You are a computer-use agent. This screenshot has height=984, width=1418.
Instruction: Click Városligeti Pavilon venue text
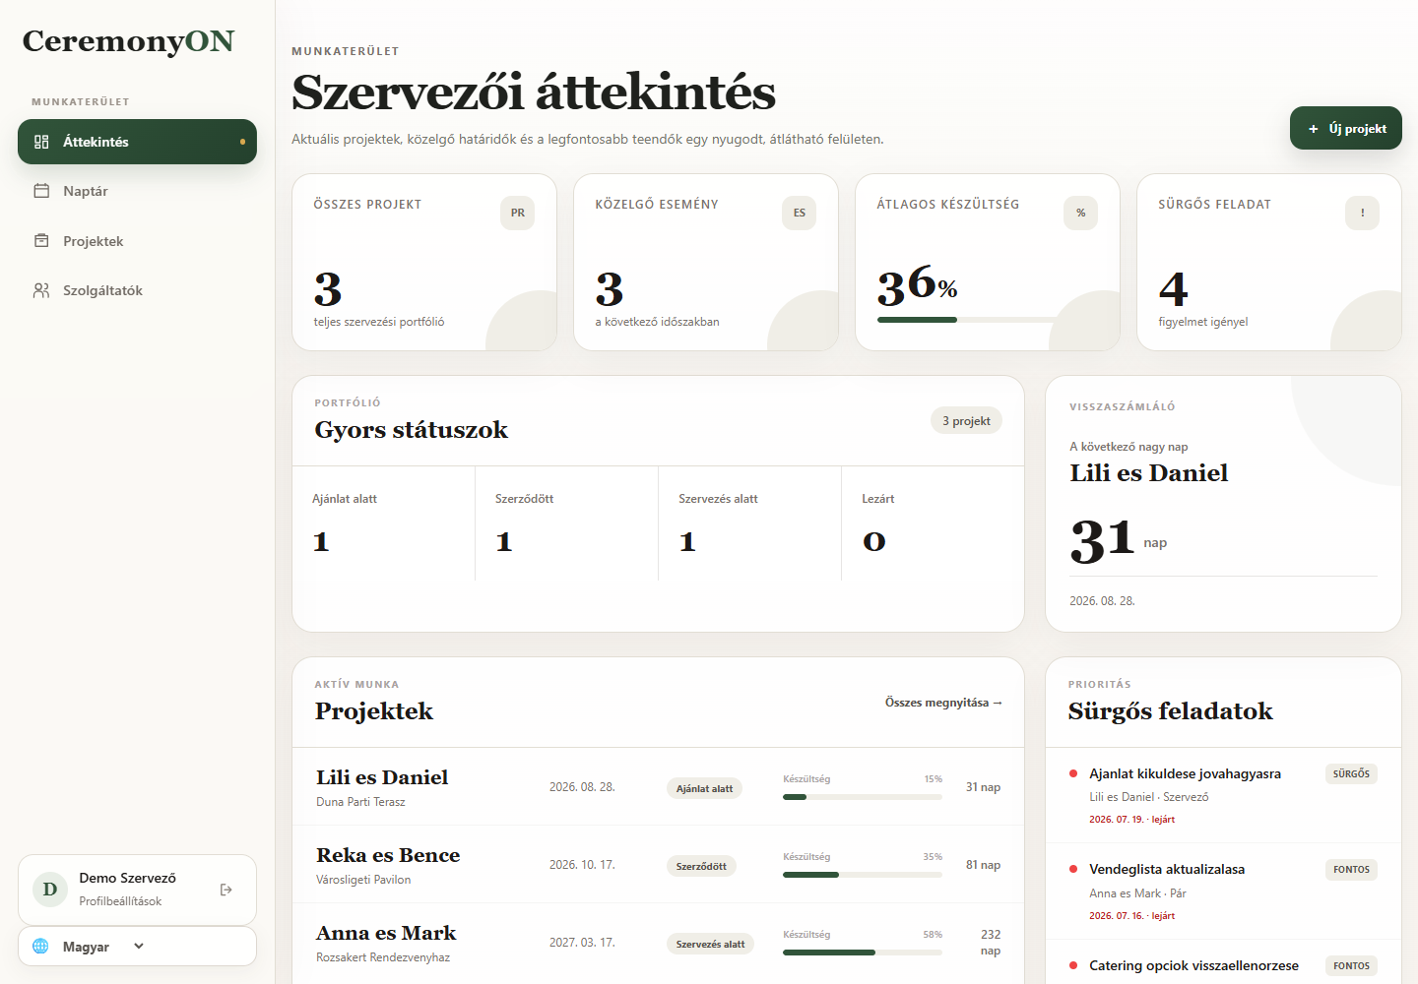coord(363,880)
